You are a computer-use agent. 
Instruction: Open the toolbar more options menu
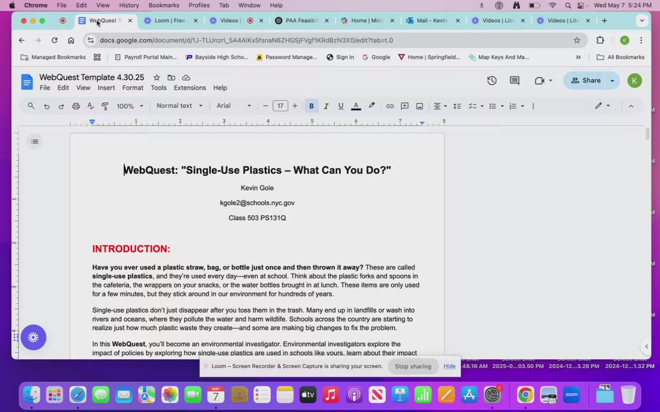click(x=533, y=106)
